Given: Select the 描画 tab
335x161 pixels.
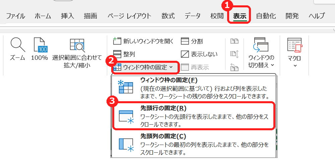Looking at the screenshot, I should [90, 16].
